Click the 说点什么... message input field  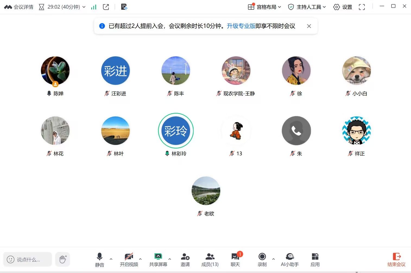point(28,259)
